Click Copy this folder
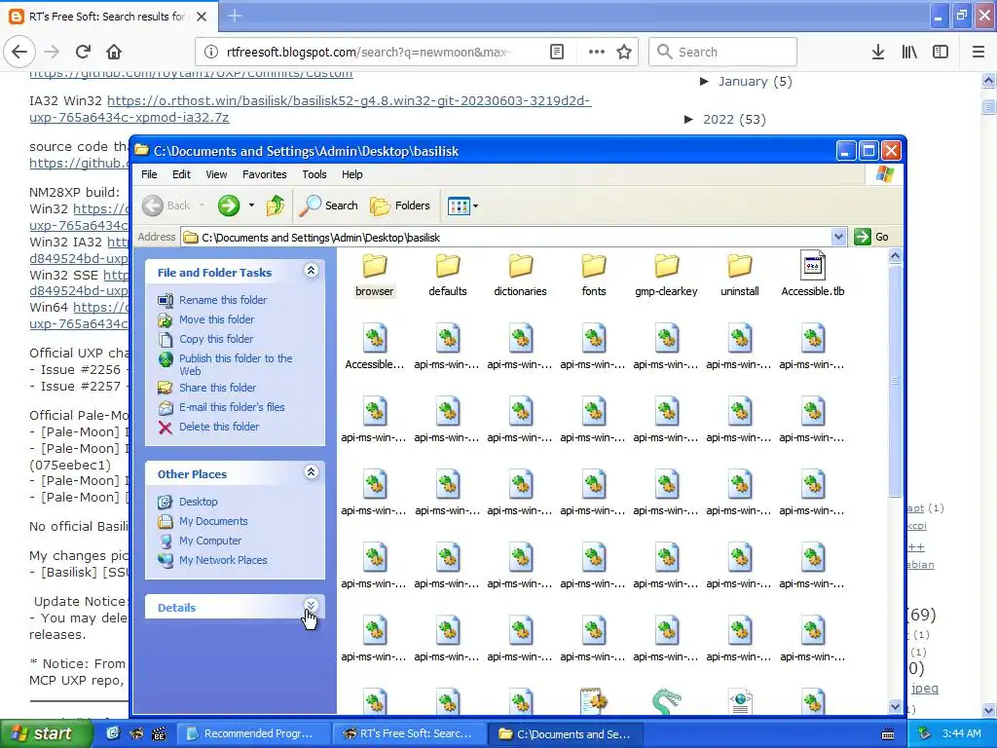The height and width of the screenshot is (748, 997). (x=216, y=339)
